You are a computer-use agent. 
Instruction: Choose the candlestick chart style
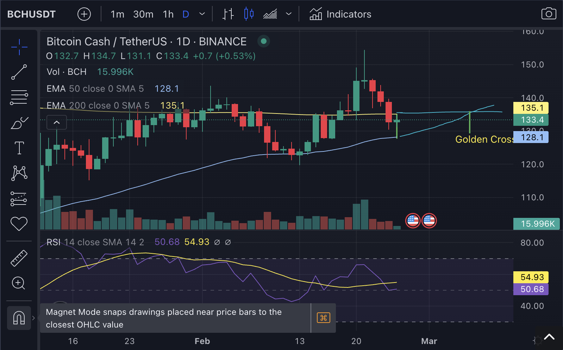click(x=249, y=14)
